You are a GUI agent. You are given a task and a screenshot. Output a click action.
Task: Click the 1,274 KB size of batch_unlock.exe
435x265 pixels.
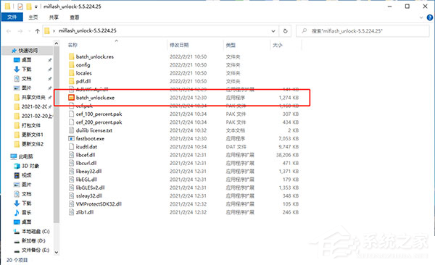coord(289,98)
